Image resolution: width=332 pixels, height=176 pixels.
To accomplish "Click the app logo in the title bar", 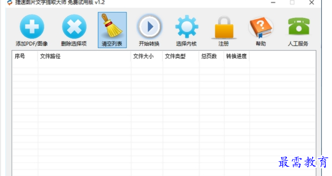I will pos(10,3).
